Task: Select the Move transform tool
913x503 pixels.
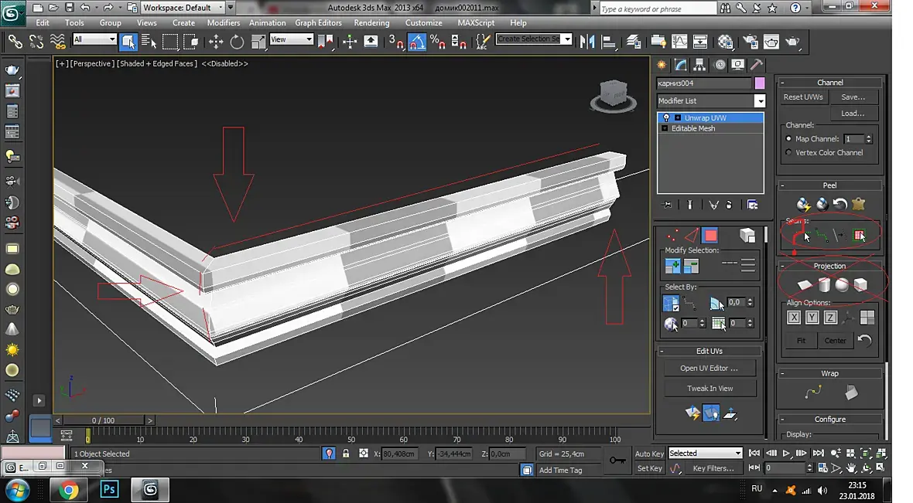Action: [216, 41]
